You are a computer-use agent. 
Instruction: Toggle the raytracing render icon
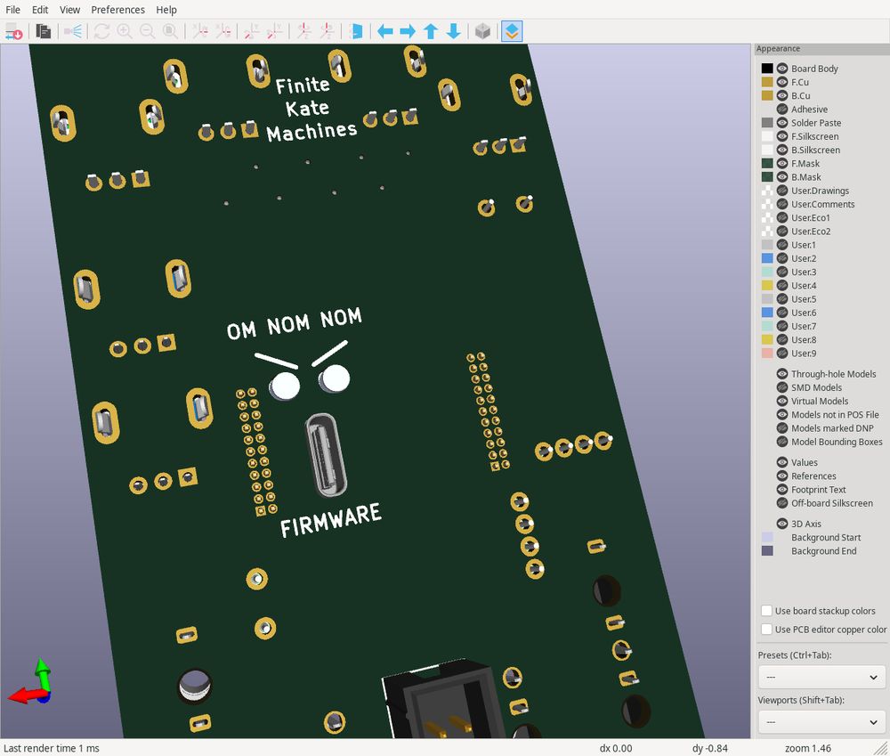click(x=73, y=31)
